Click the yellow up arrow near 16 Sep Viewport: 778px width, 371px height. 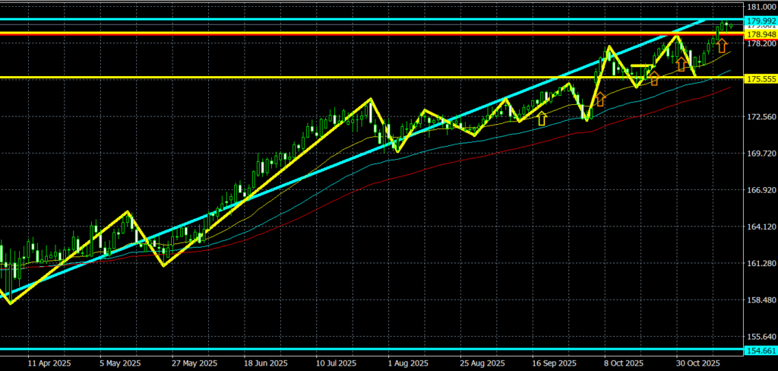tap(541, 118)
